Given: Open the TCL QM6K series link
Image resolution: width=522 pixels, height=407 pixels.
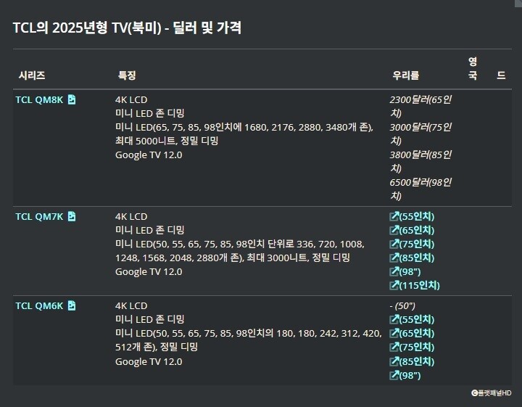Looking at the screenshot, I should click(x=39, y=305).
